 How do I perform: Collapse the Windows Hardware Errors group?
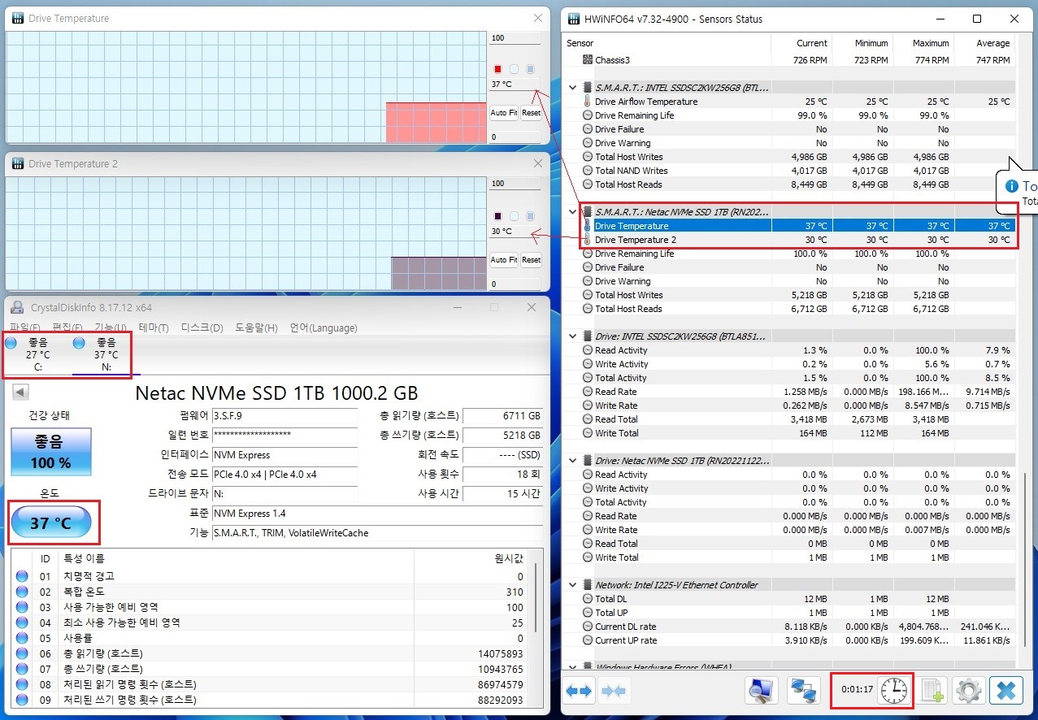(x=573, y=667)
